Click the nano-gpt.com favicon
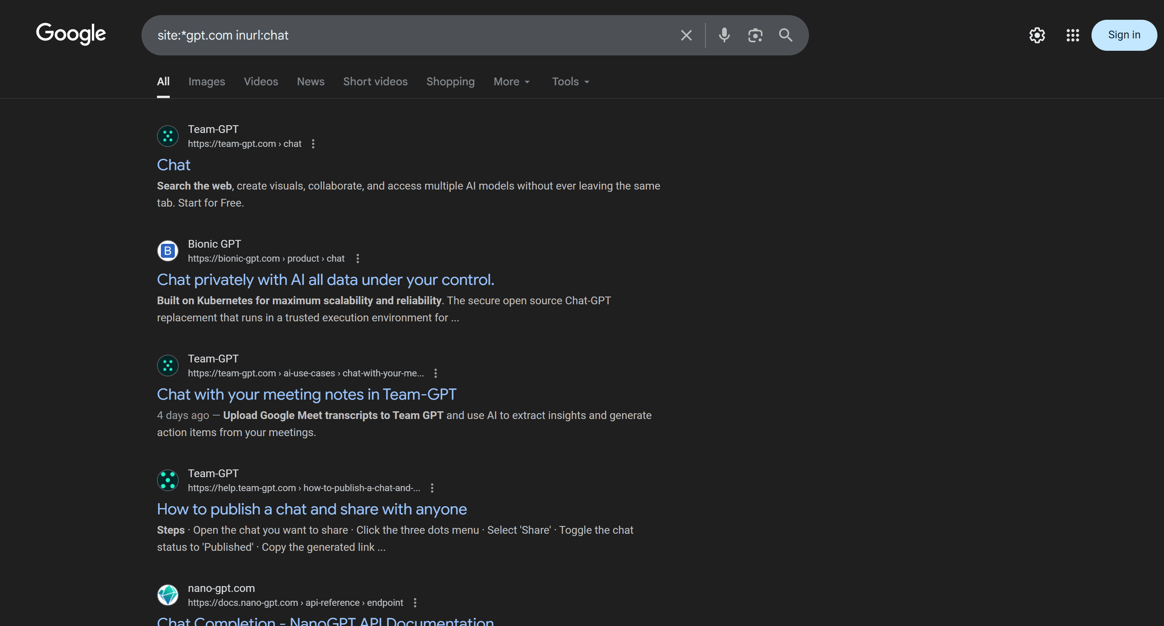 tap(167, 595)
